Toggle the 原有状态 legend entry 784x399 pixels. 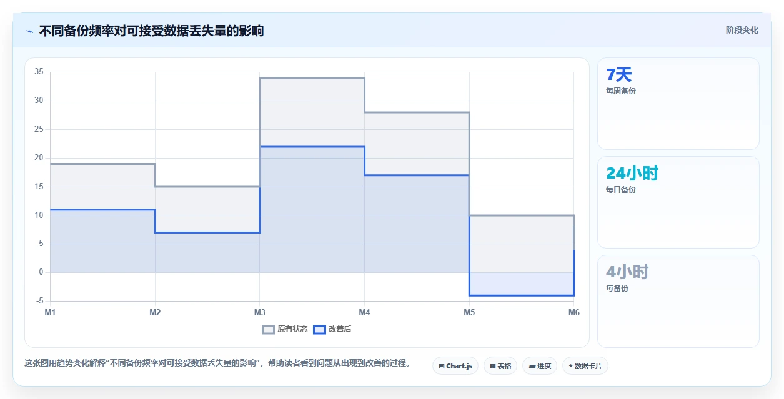tap(285, 329)
